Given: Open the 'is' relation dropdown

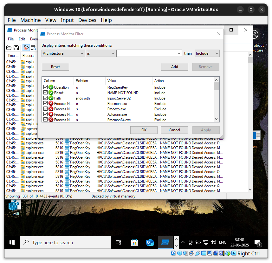Looking at the screenshot, I should point(100,53).
